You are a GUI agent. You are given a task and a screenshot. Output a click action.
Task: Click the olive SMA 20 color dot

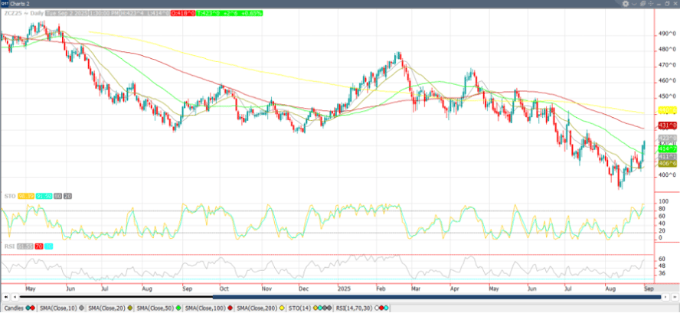129,308
